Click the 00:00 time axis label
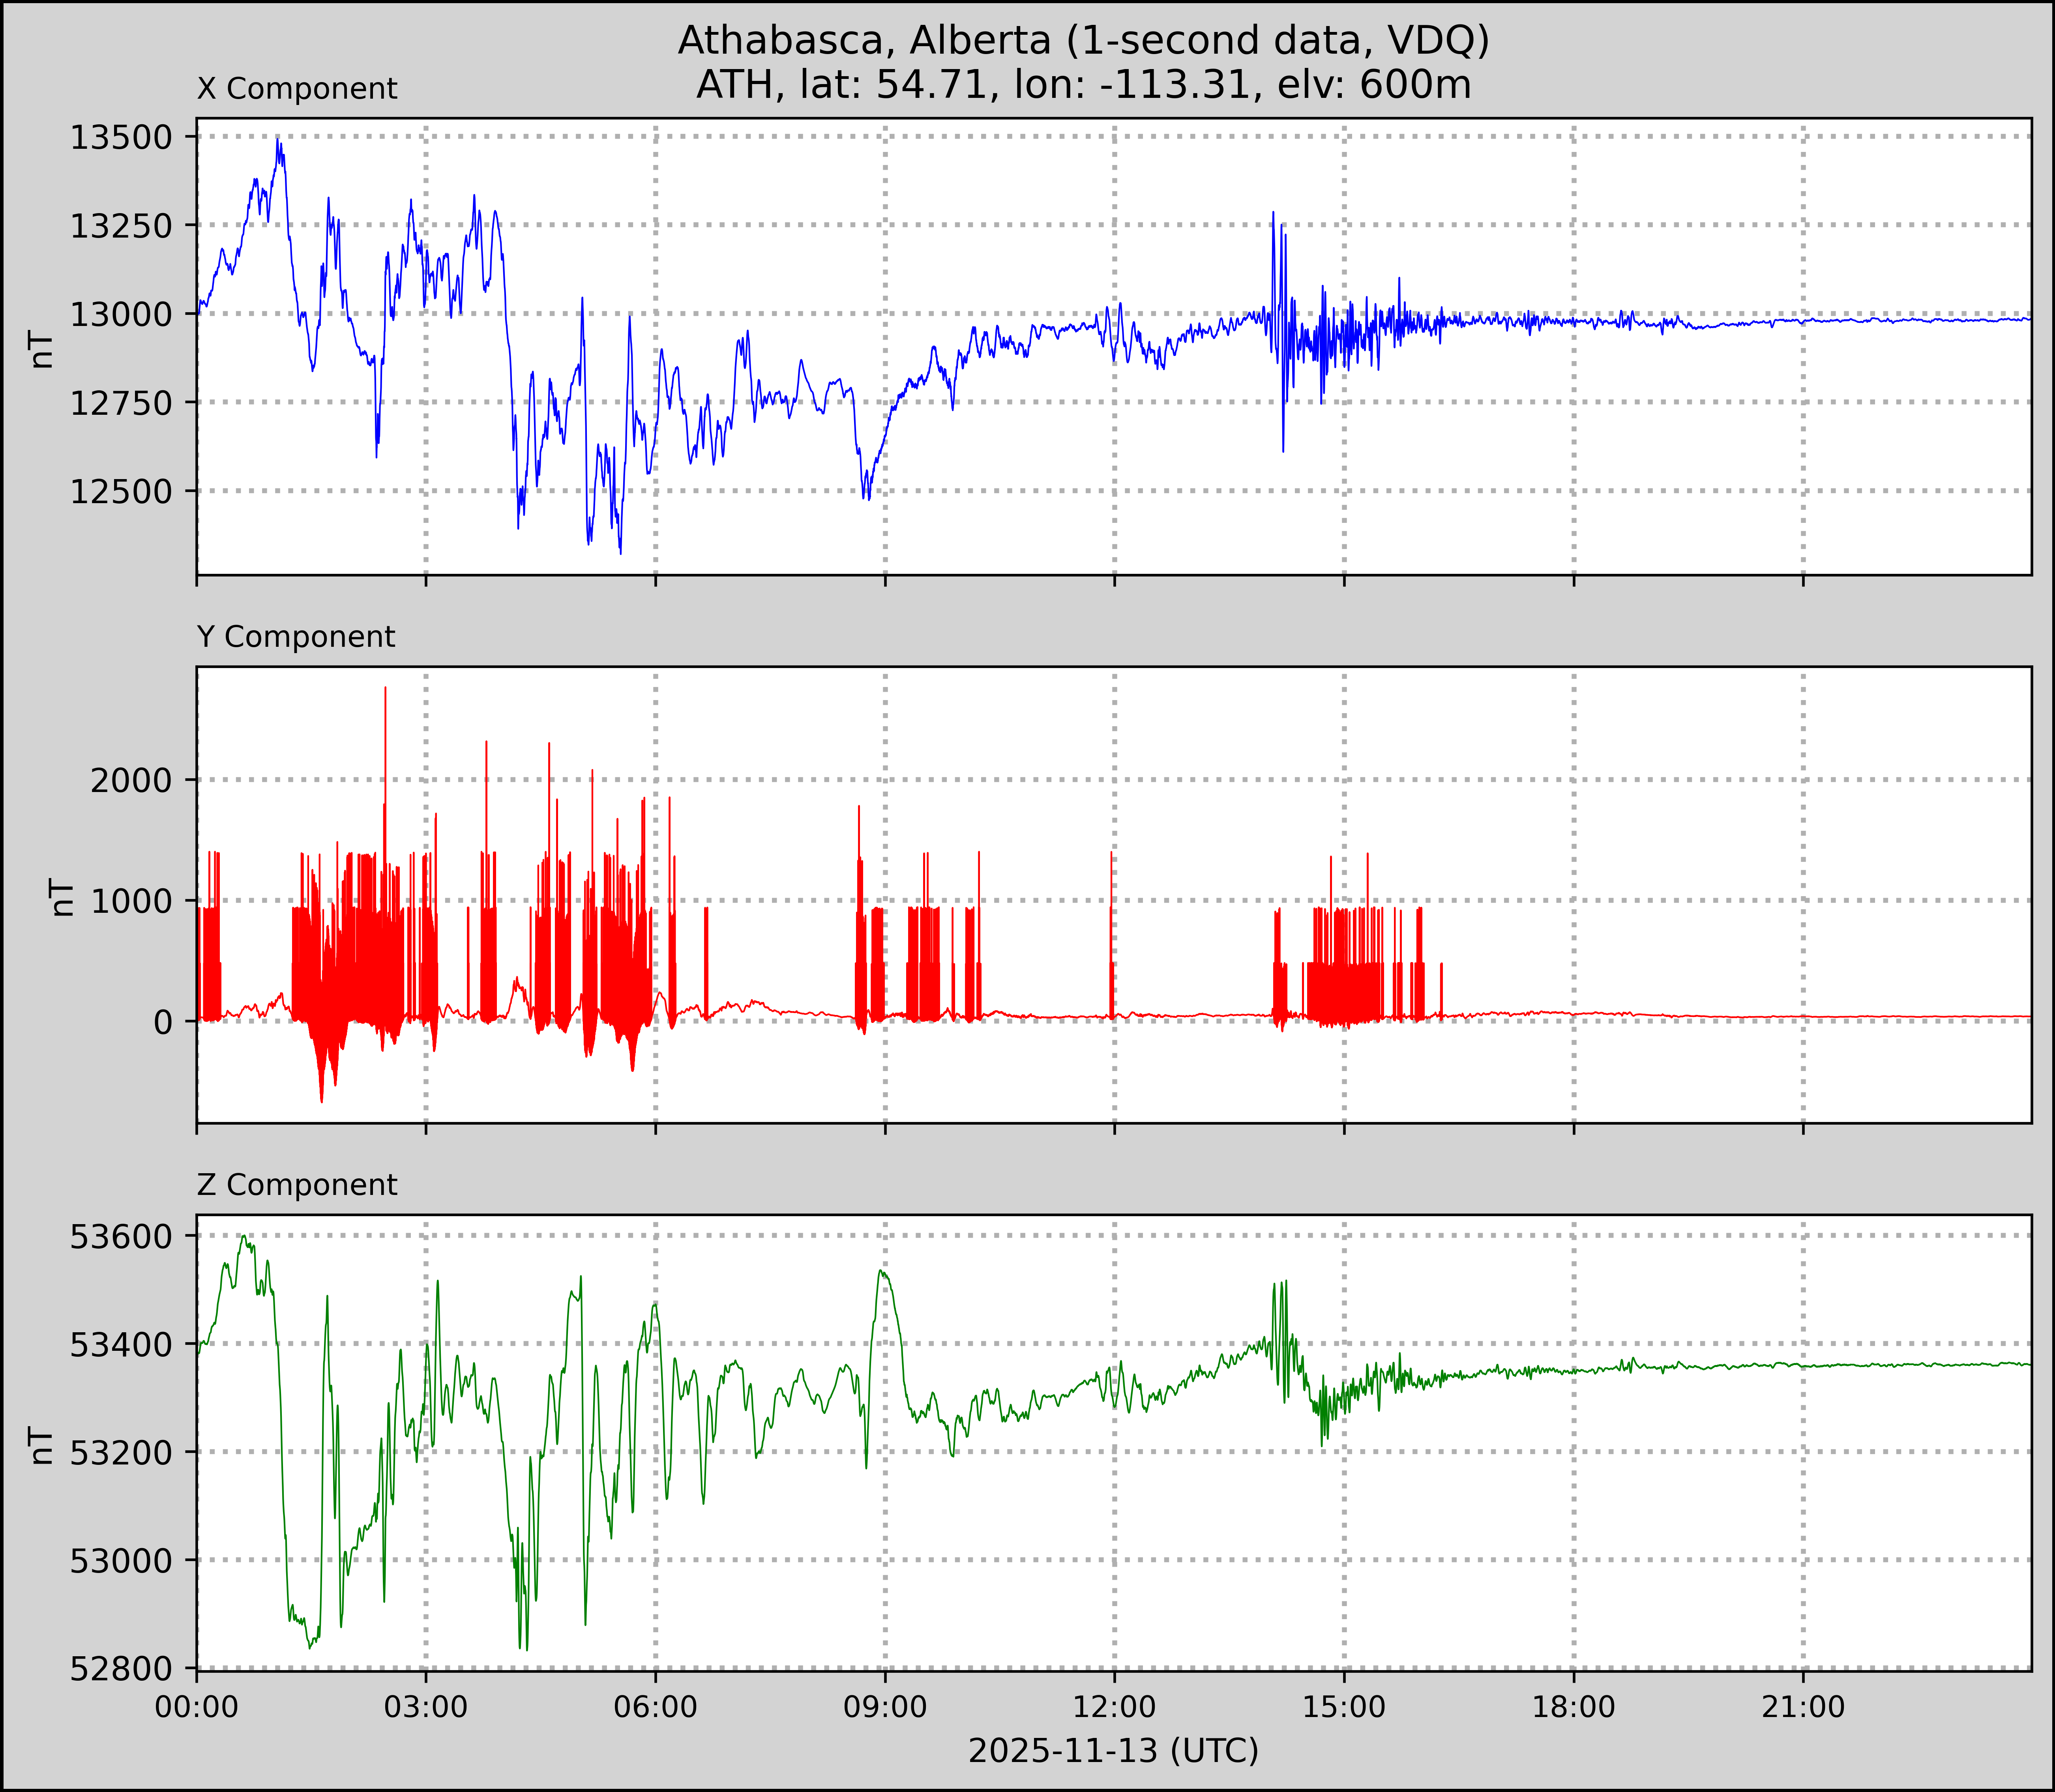The image size is (2055, 1792). tap(197, 1706)
